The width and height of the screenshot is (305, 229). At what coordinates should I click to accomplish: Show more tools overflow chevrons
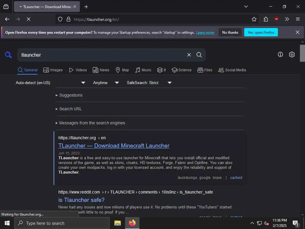tap(287, 19)
